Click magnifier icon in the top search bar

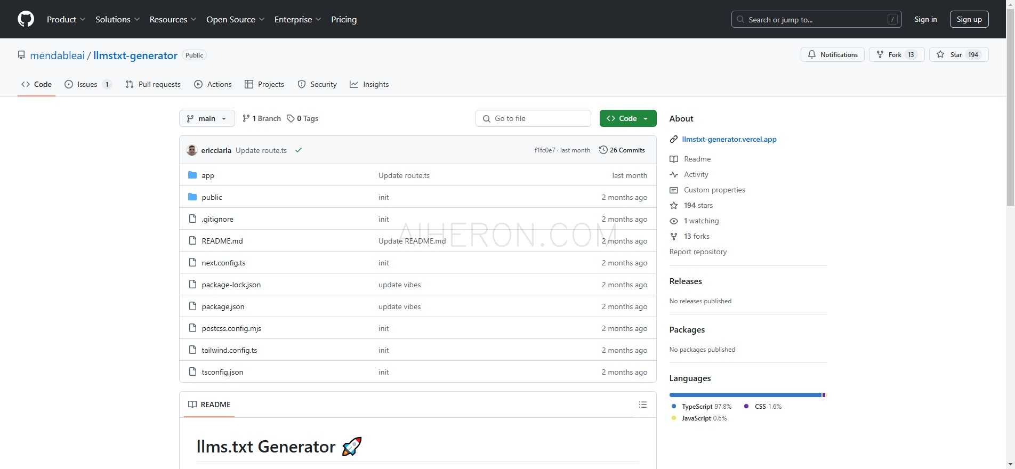point(740,19)
